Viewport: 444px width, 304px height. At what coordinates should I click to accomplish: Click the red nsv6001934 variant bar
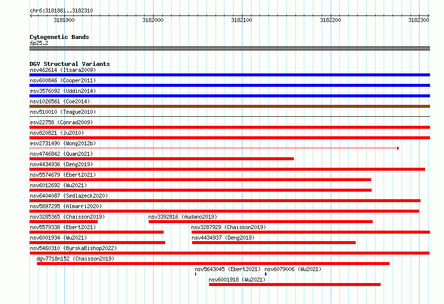click(97, 243)
